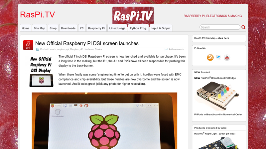266x149 pixels.
Task: Focus the Search input field
Action: [220, 27]
